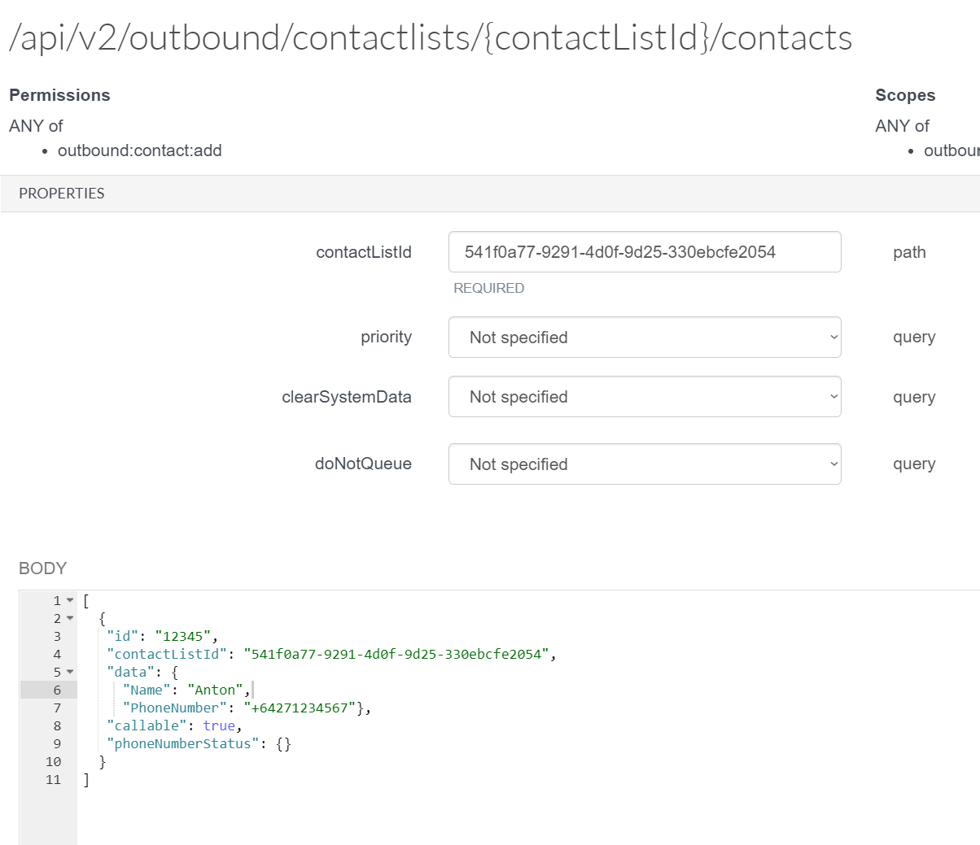Click the "12345" id value in the body
980x845 pixels.
pyautogui.click(x=183, y=637)
